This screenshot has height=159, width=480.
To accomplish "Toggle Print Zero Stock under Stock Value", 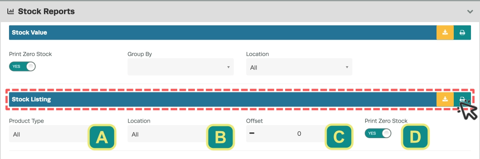I will 22,66.
